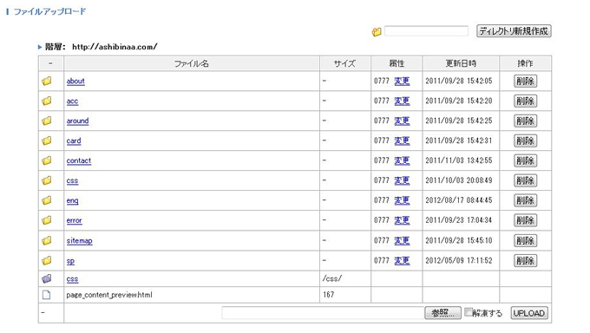Click the folder icon beside the error row
The height and width of the screenshot is (333, 590).
point(47,220)
